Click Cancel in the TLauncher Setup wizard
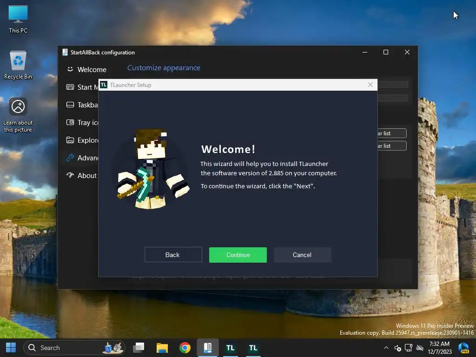This screenshot has height=357, width=476. 302,255
